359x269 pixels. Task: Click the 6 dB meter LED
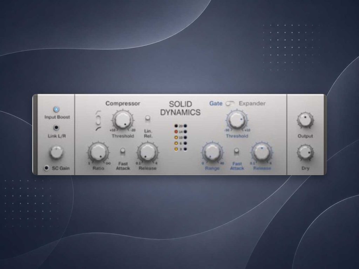tap(176, 143)
